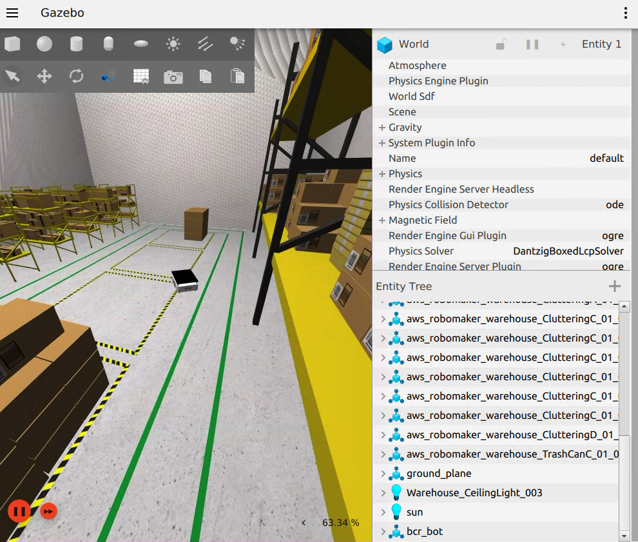The width and height of the screenshot is (638, 542).
Task: Activate the rotate mode tool
Action: click(x=76, y=76)
